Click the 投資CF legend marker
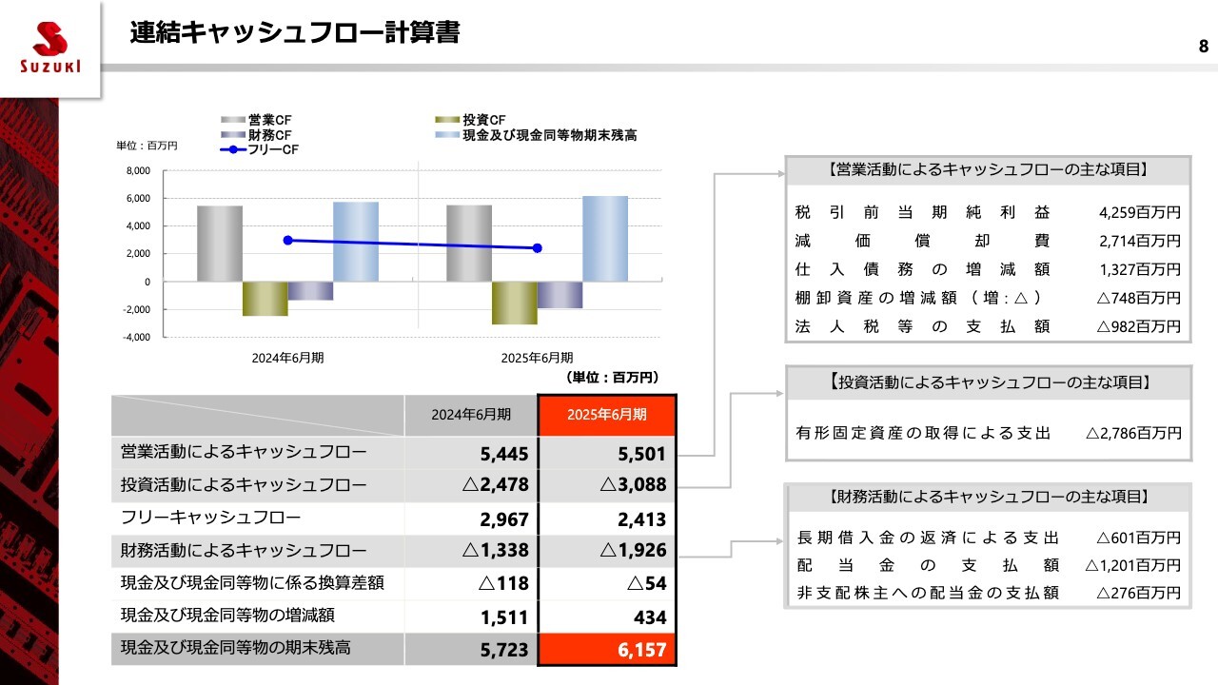The image size is (1218, 685). coord(447,120)
